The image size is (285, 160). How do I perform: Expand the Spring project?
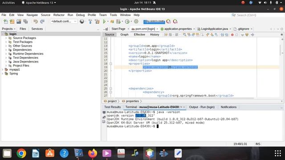(x=2, y=73)
